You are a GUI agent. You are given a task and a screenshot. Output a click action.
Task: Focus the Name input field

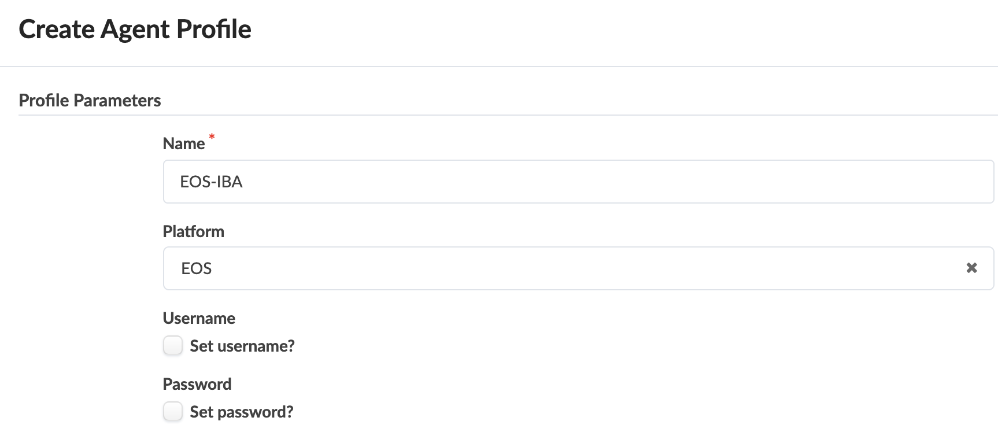[x=578, y=182]
